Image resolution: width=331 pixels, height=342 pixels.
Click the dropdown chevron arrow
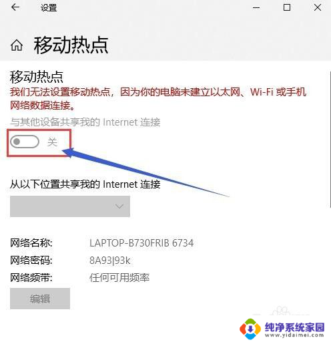pyautogui.click(x=119, y=206)
